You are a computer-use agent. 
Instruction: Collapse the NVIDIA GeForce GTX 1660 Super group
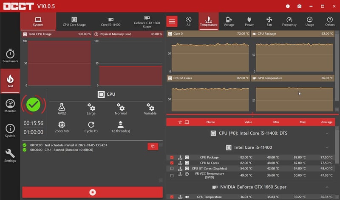(x=327, y=187)
